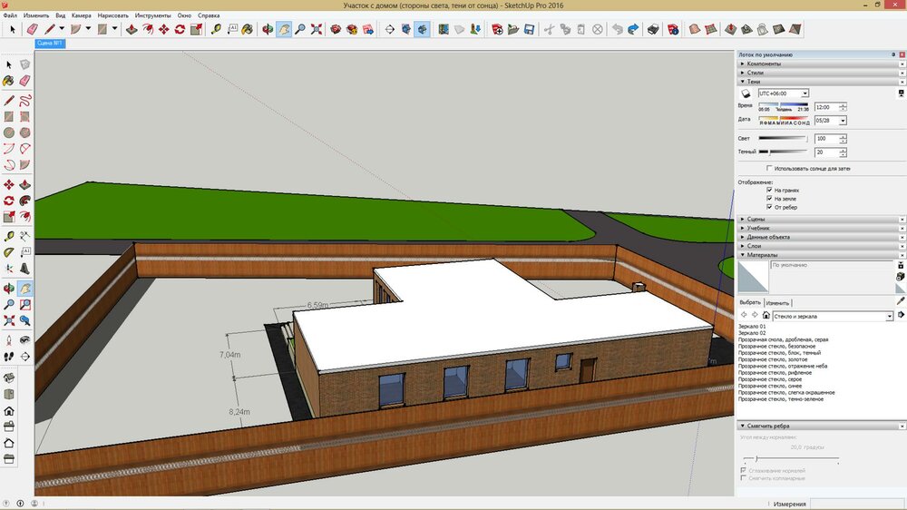Choose the Tape Measure tool
This screenshot has height=510, width=907.
click(x=217, y=29)
